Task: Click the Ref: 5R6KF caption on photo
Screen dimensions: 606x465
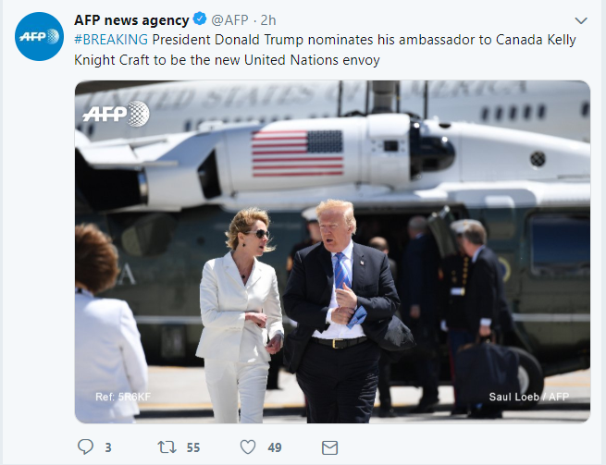Action: point(123,397)
